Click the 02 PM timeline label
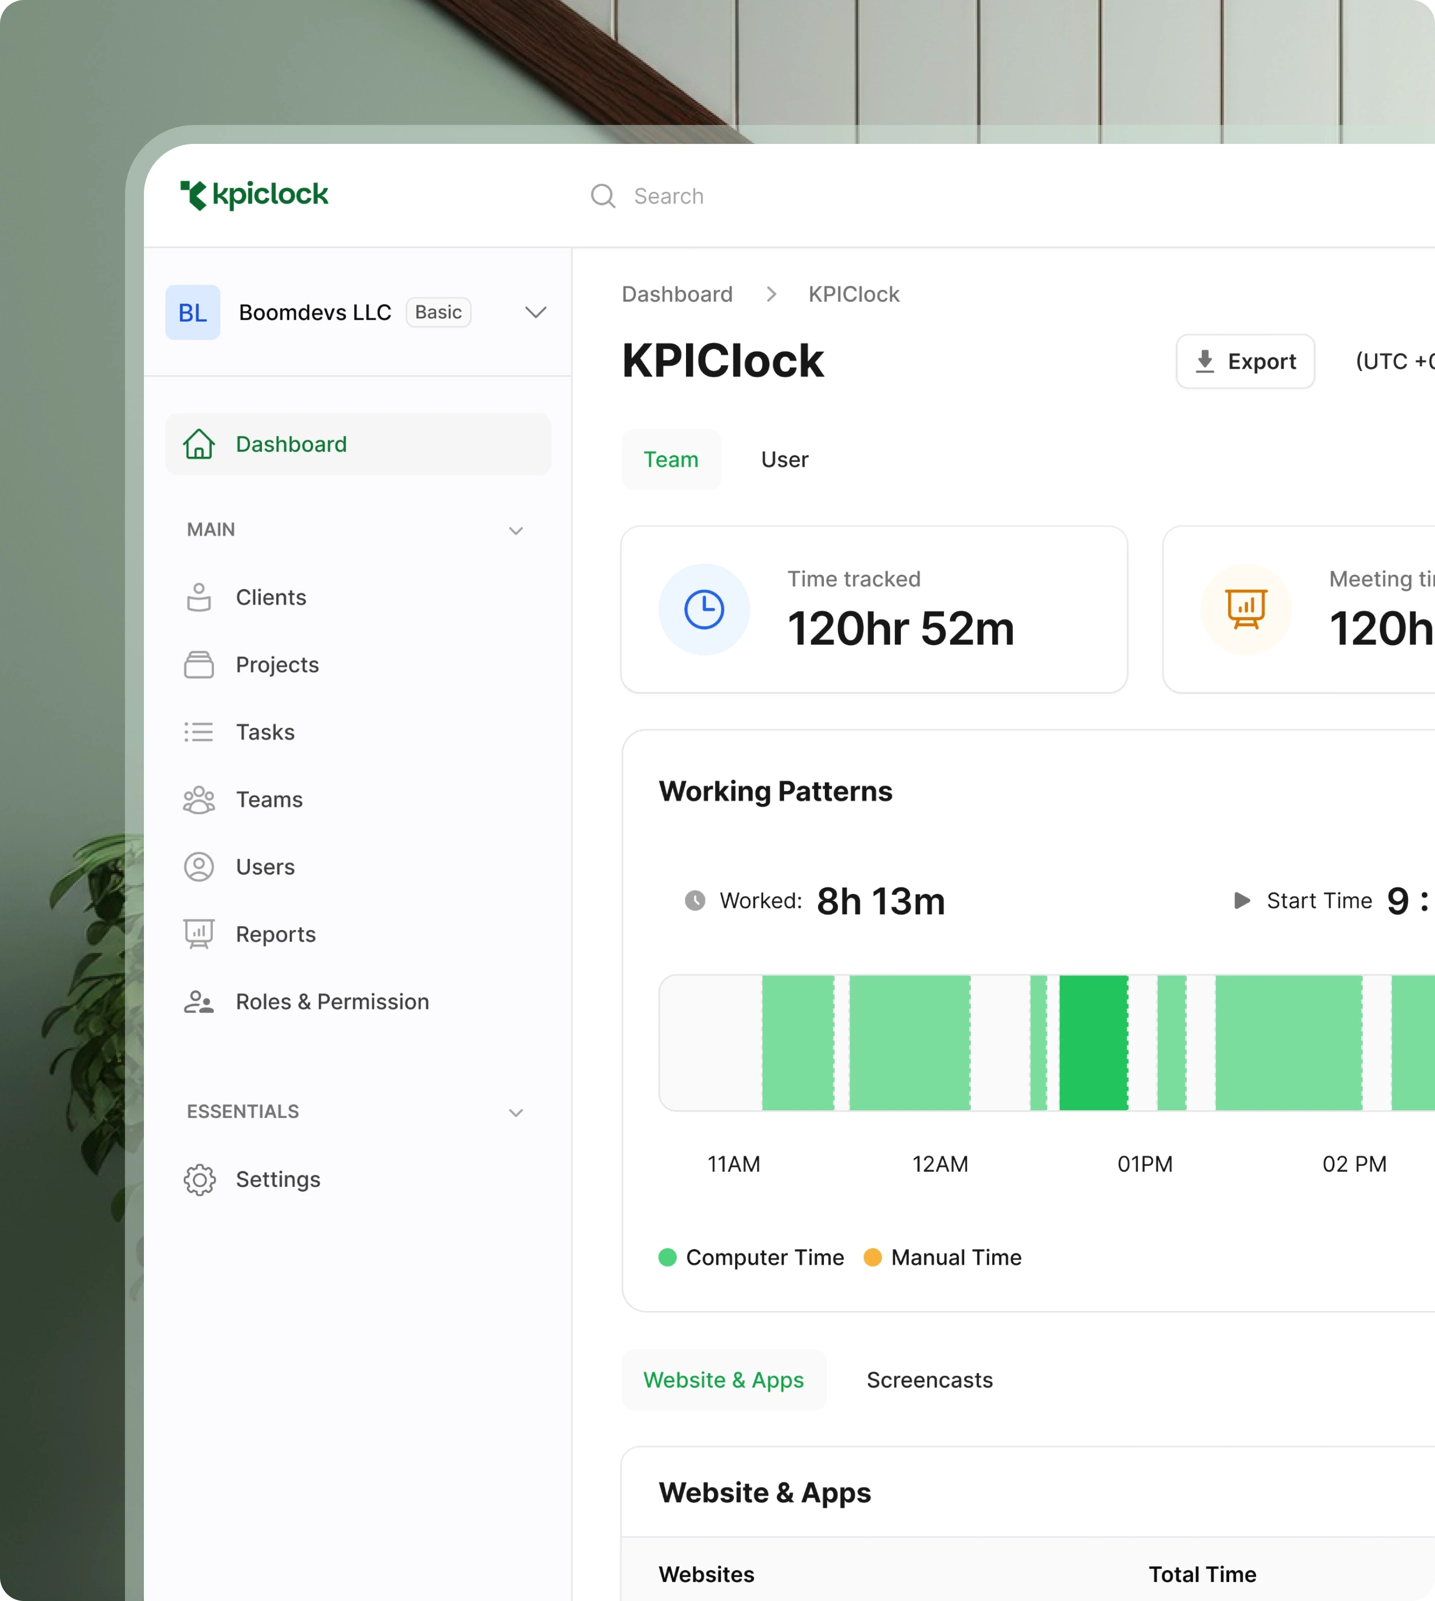Image resolution: width=1435 pixels, height=1601 pixels. point(1355,1165)
